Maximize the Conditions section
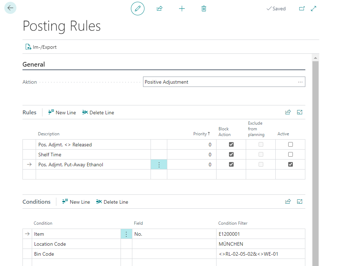 pyautogui.click(x=300, y=202)
